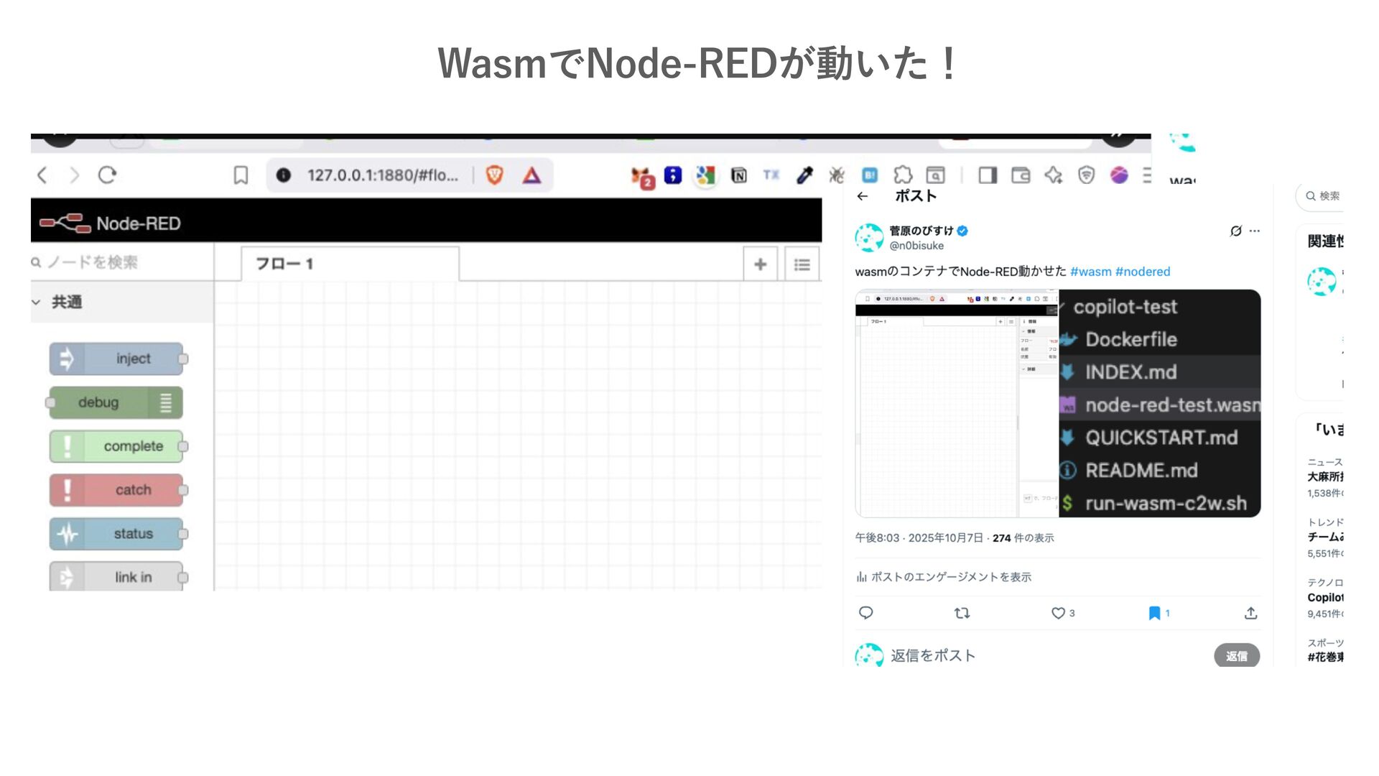The image size is (1379, 776).
Task: Click the #nodered hashtag link
Action: [x=1142, y=272]
